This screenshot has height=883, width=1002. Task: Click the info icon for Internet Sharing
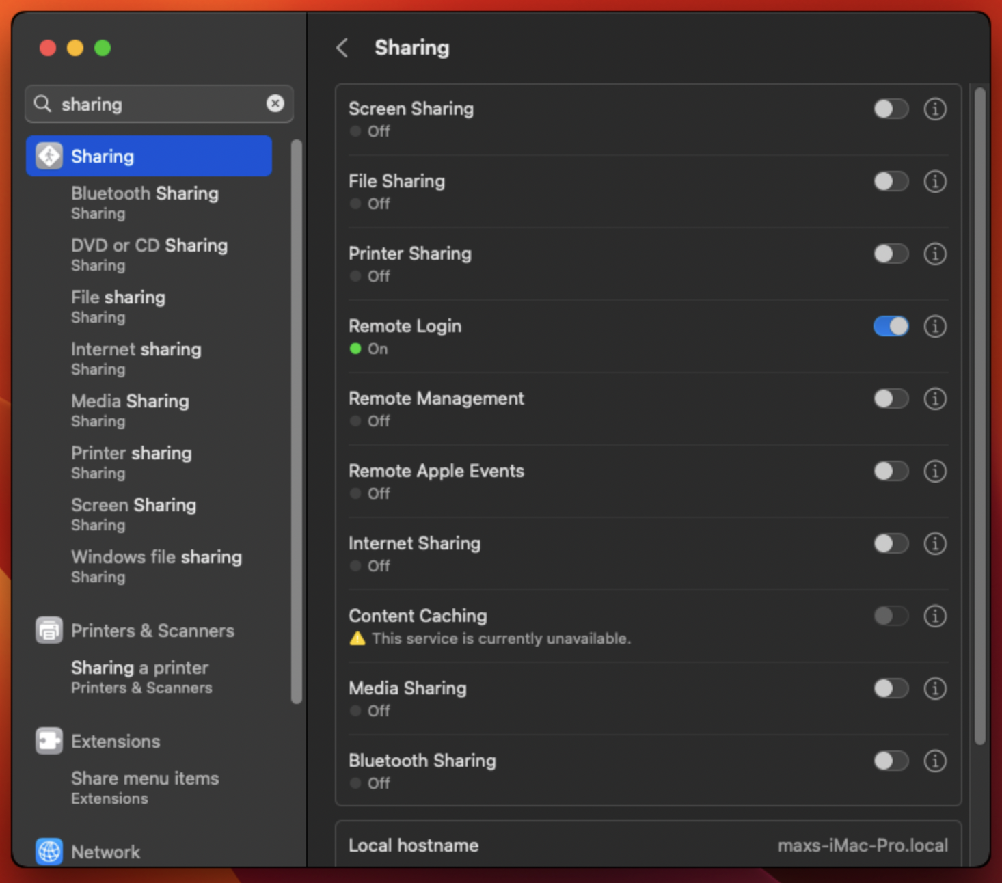[934, 544]
